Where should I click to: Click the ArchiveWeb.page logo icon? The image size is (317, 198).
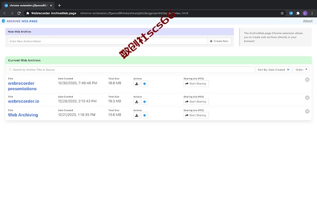click(3, 21)
